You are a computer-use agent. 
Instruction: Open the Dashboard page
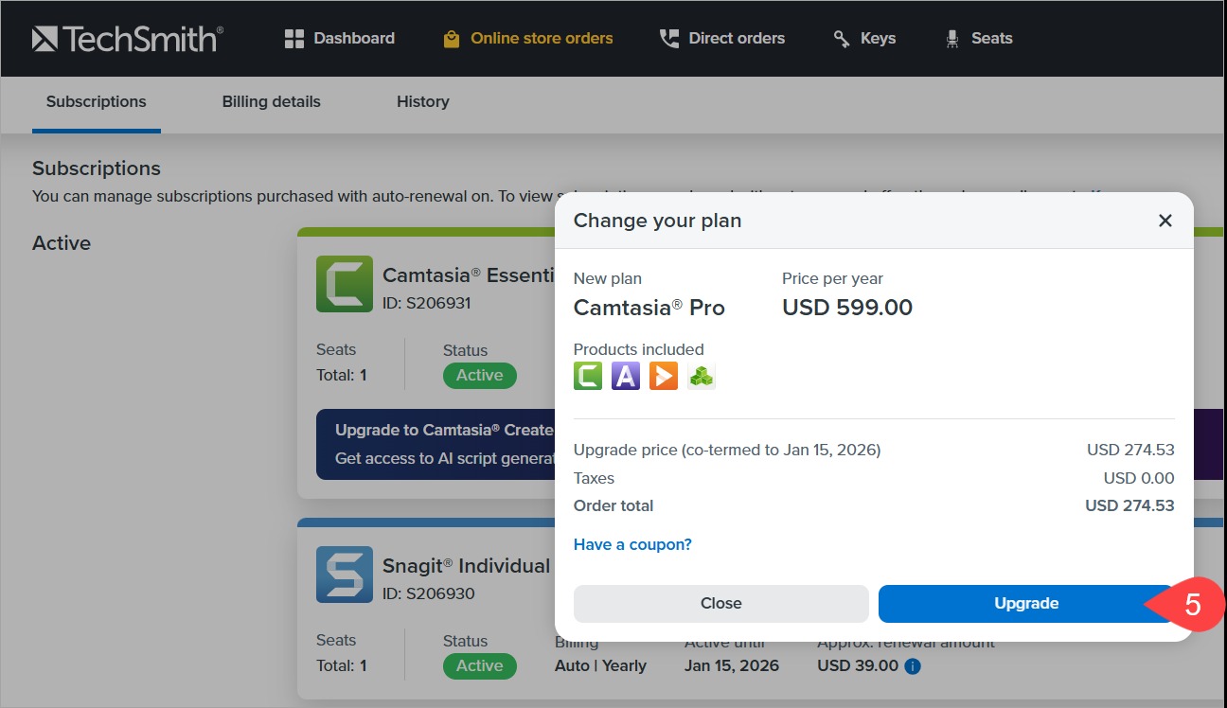click(x=340, y=39)
